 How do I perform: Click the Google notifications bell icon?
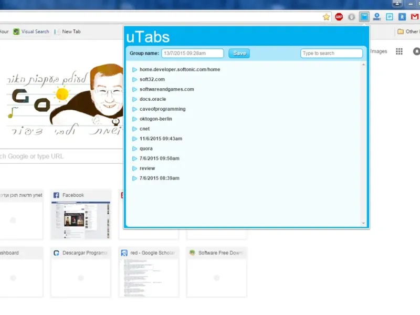pos(416,51)
